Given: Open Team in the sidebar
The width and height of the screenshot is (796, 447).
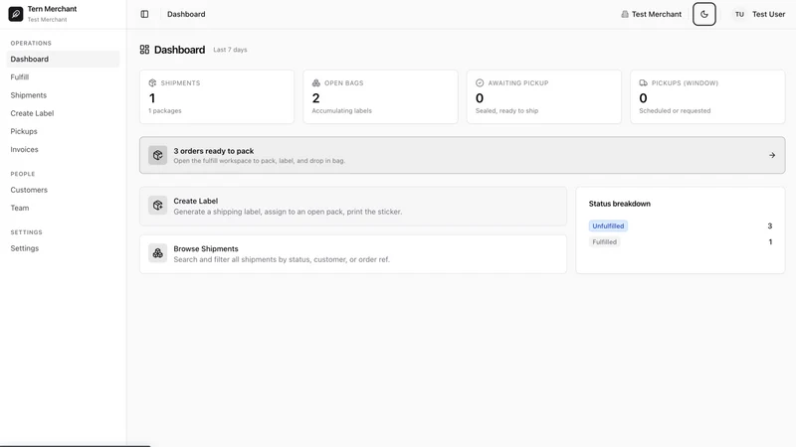Looking at the screenshot, I should click(x=63, y=208).
